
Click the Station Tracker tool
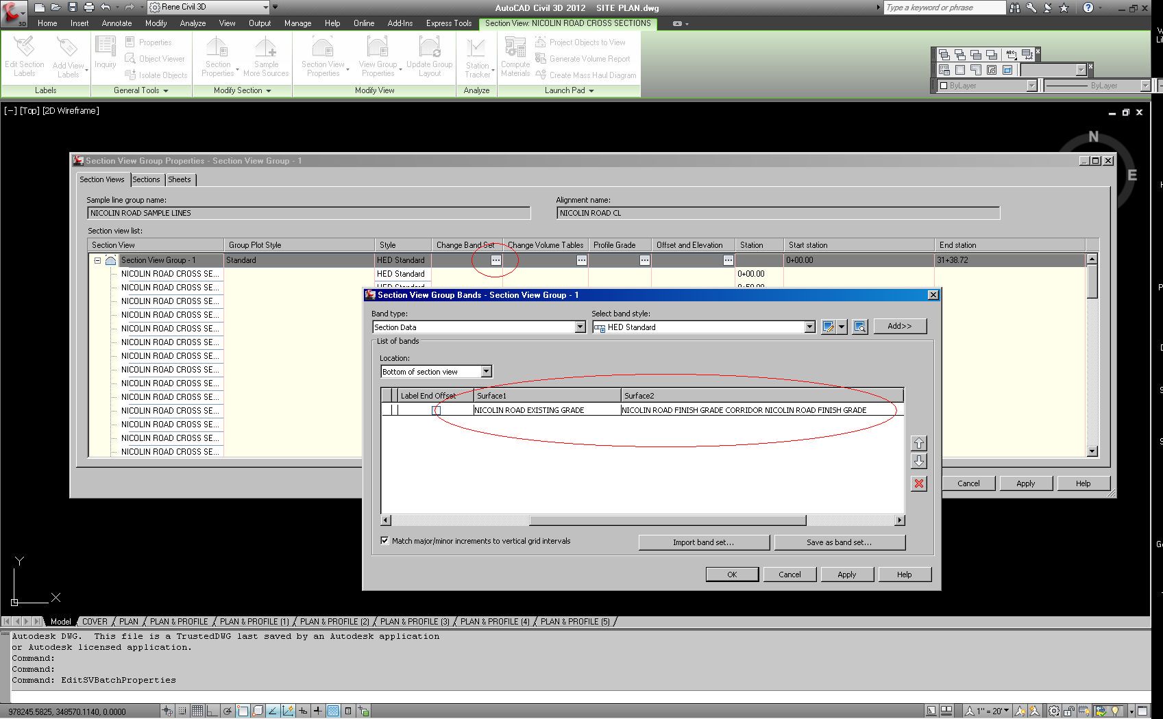point(478,58)
